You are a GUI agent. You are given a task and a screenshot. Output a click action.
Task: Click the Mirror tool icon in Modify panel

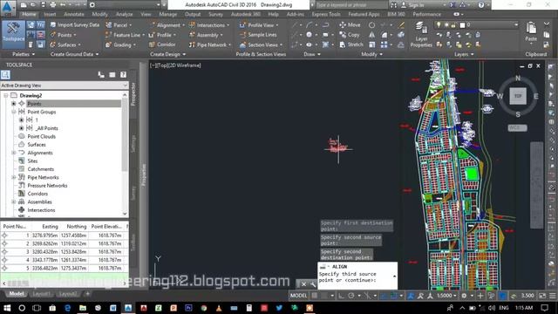372,35
